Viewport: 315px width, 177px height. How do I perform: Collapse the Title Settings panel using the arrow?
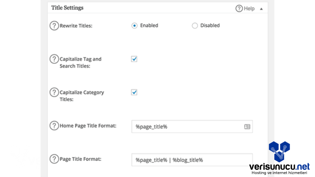point(261,9)
